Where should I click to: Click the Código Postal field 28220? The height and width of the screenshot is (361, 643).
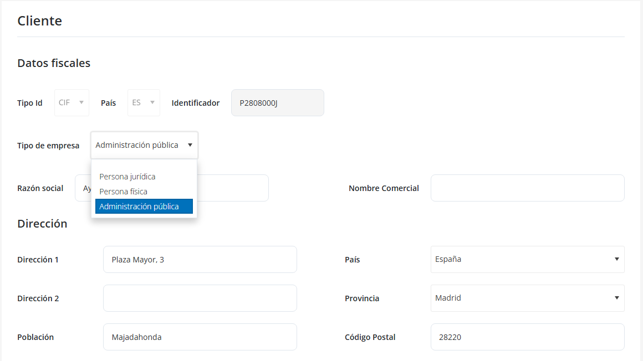pos(527,337)
